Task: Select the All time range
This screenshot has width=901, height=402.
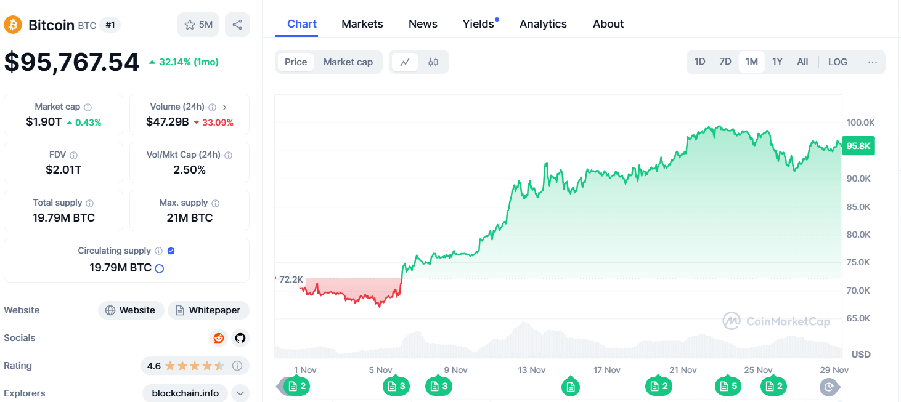Action: pyautogui.click(x=802, y=62)
